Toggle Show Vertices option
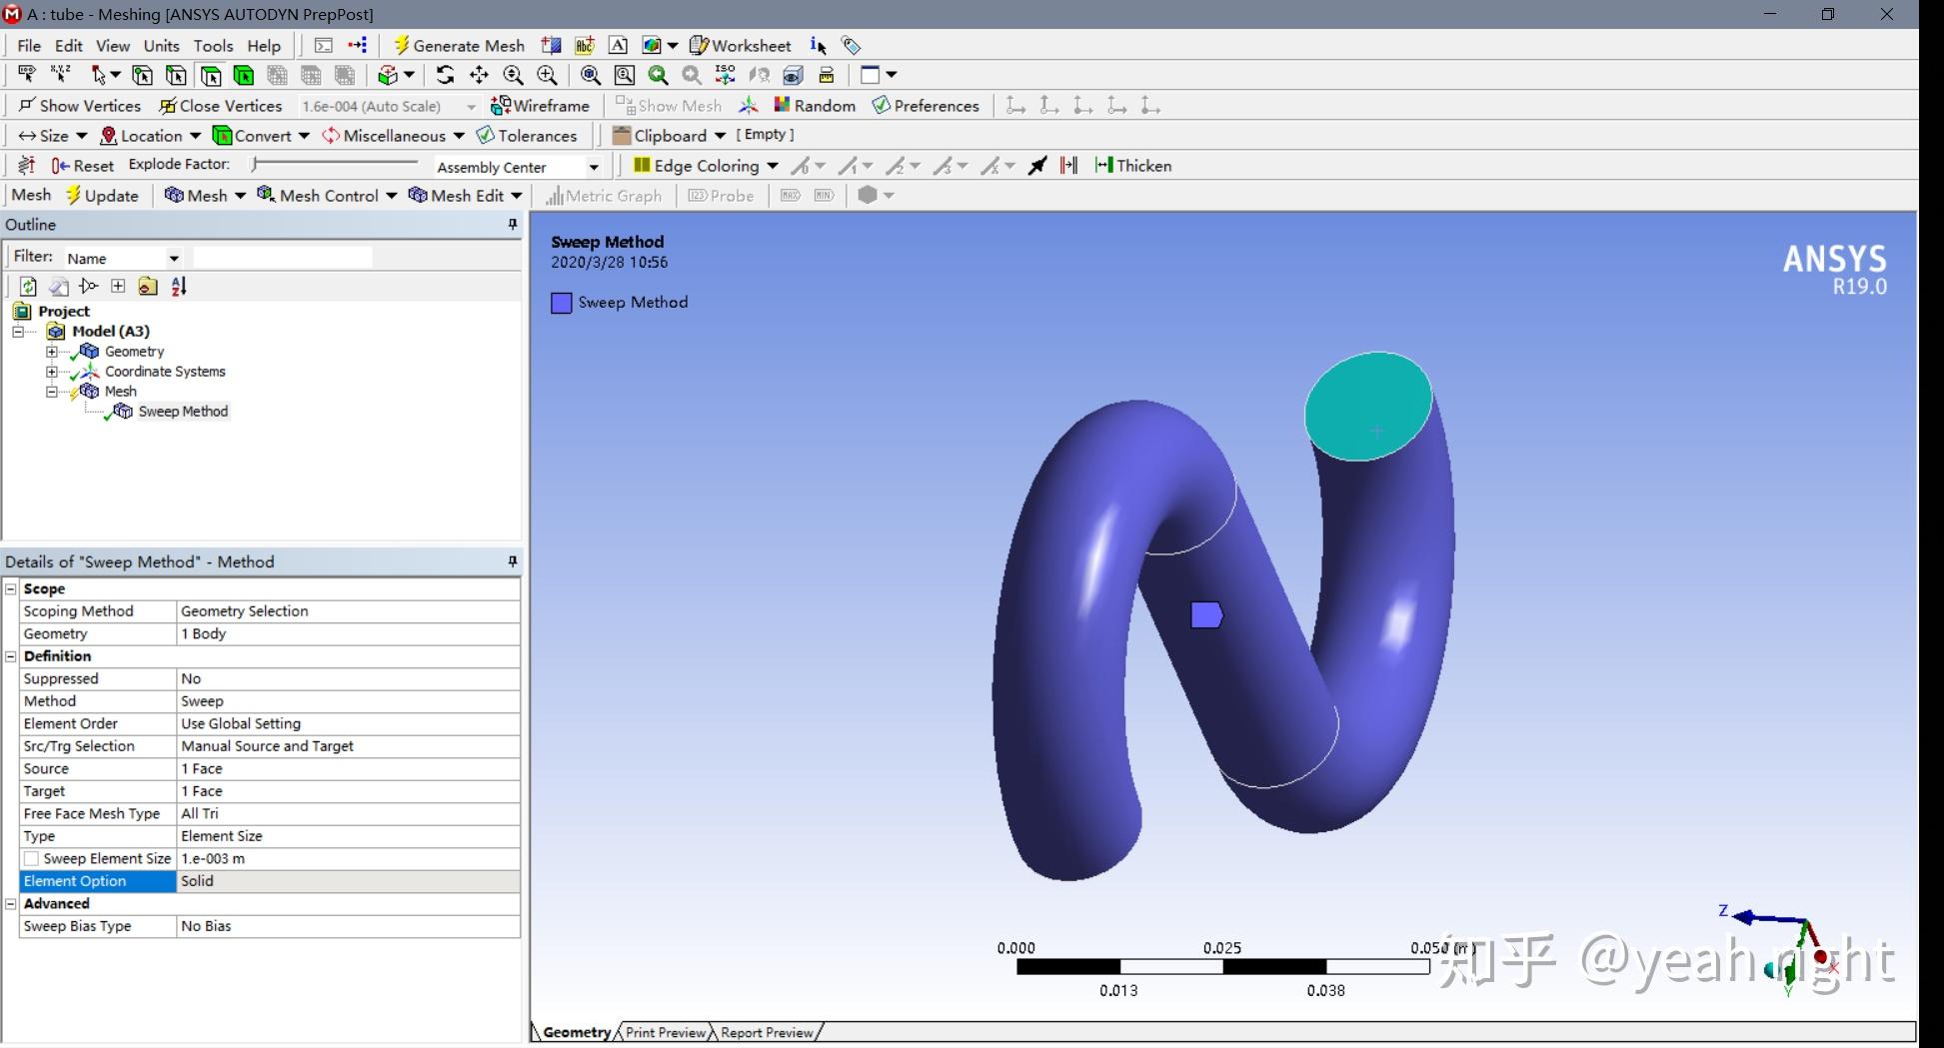 tap(80, 106)
